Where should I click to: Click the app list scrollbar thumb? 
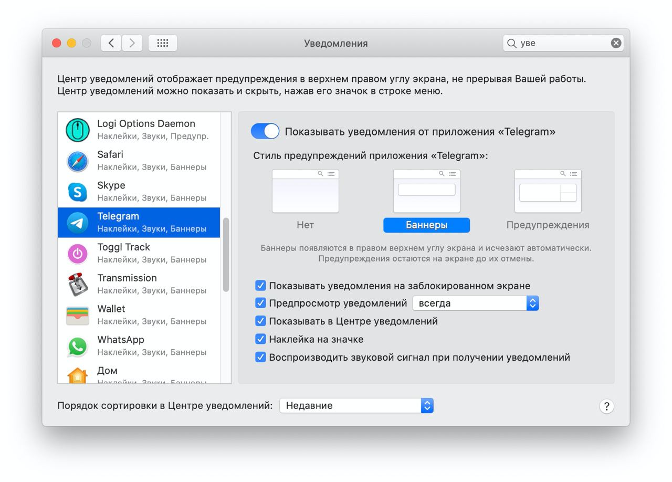coord(226,254)
